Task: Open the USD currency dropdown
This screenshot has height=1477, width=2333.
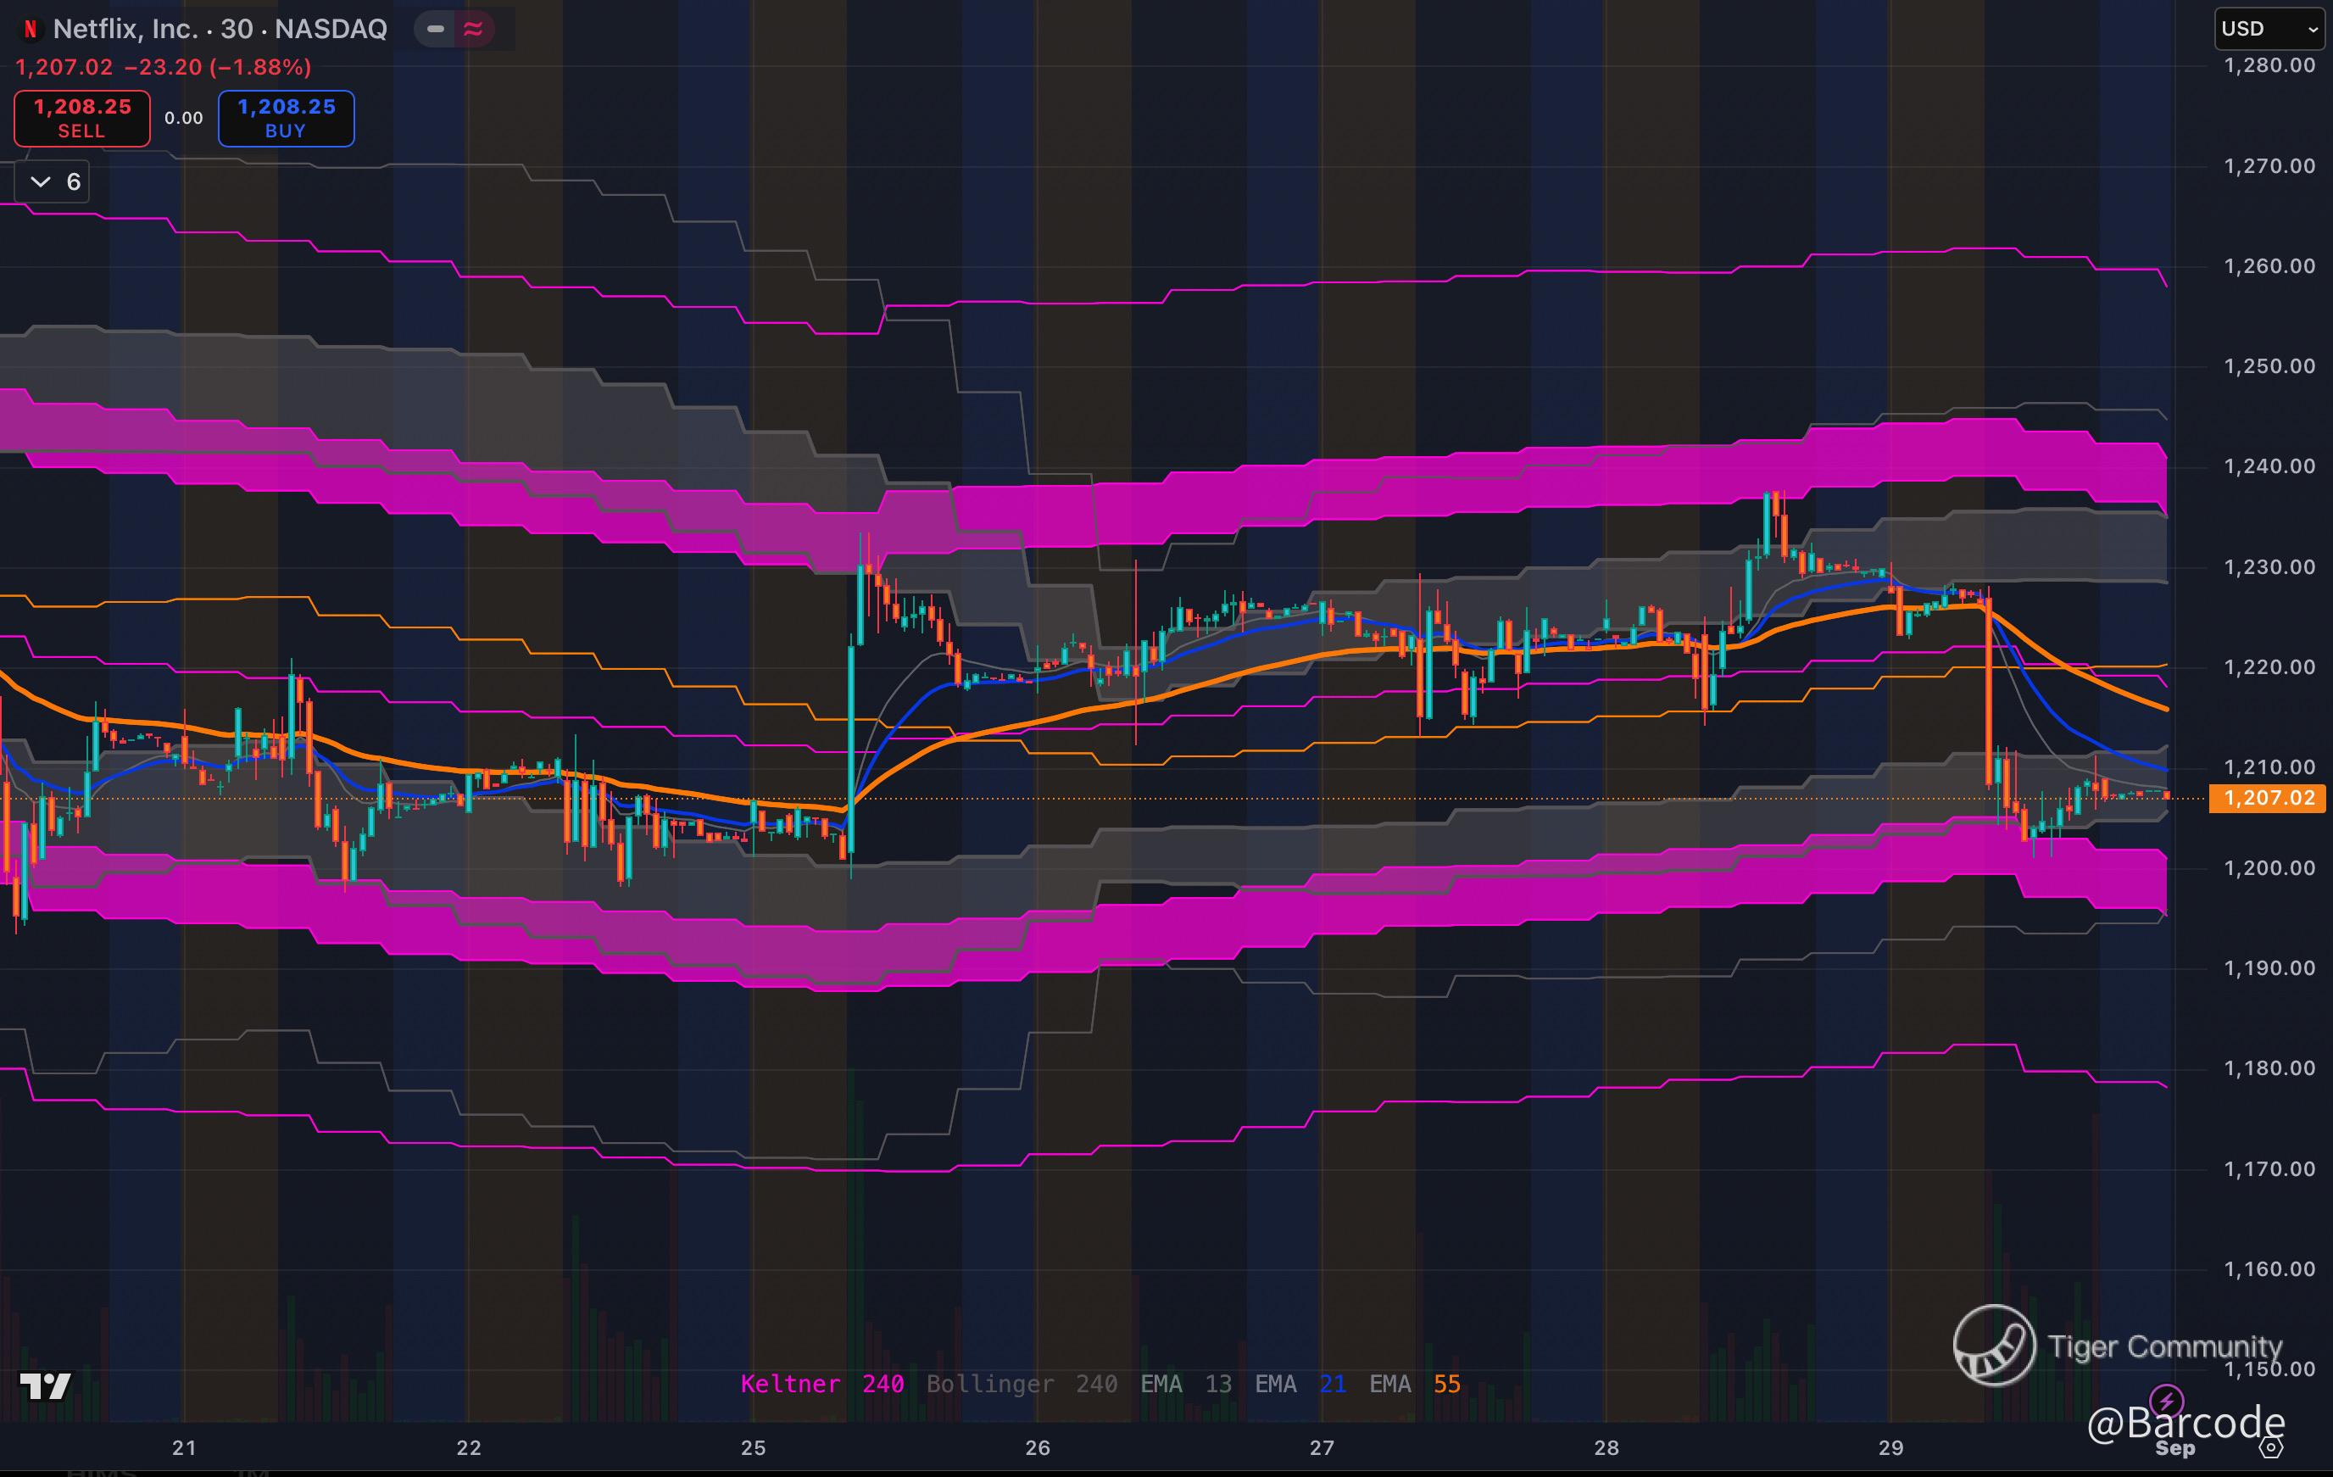Action: click(2269, 28)
